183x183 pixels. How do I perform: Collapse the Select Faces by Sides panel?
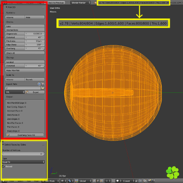coord(3,145)
